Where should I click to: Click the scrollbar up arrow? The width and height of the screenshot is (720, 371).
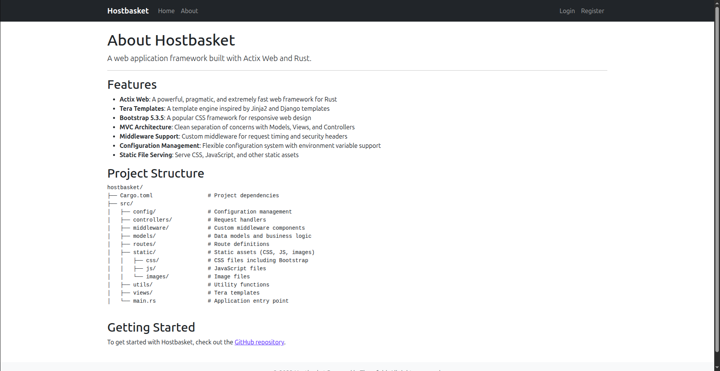[717, 3]
